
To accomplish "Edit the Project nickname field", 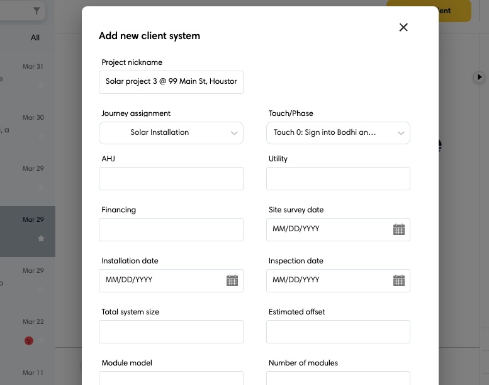I will pyautogui.click(x=171, y=82).
